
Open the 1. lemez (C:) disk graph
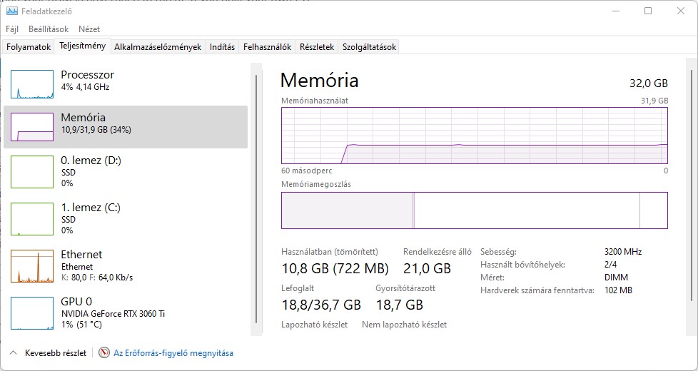click(32, 219)
